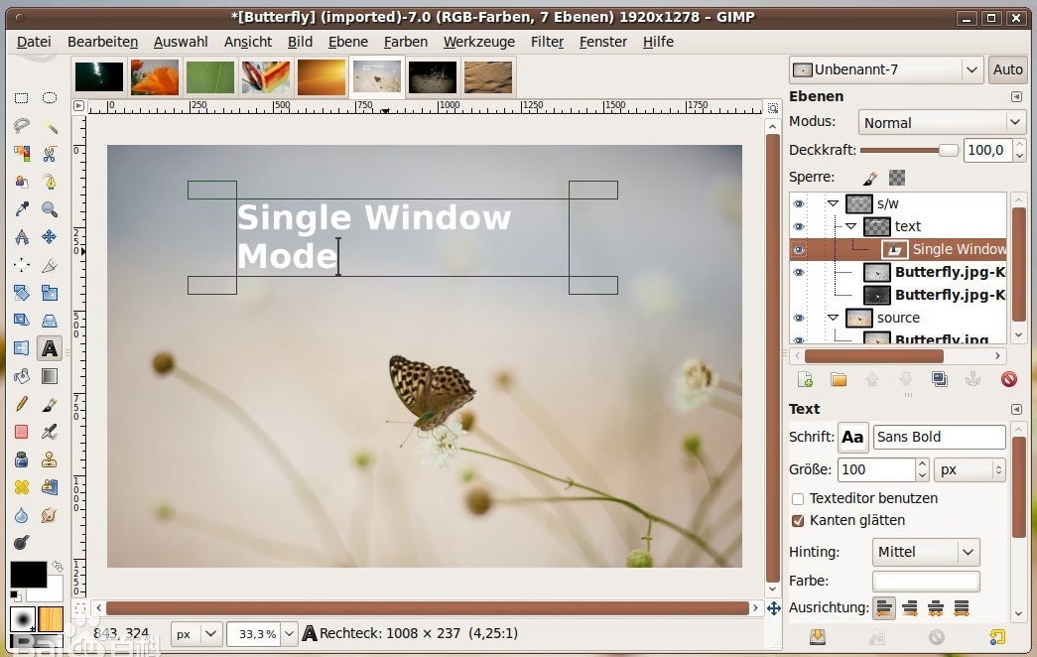The height and width of the screenshot is (657, 1037).
Task: Select the Zoom magnifier tool
Action: tap(49, 209)
